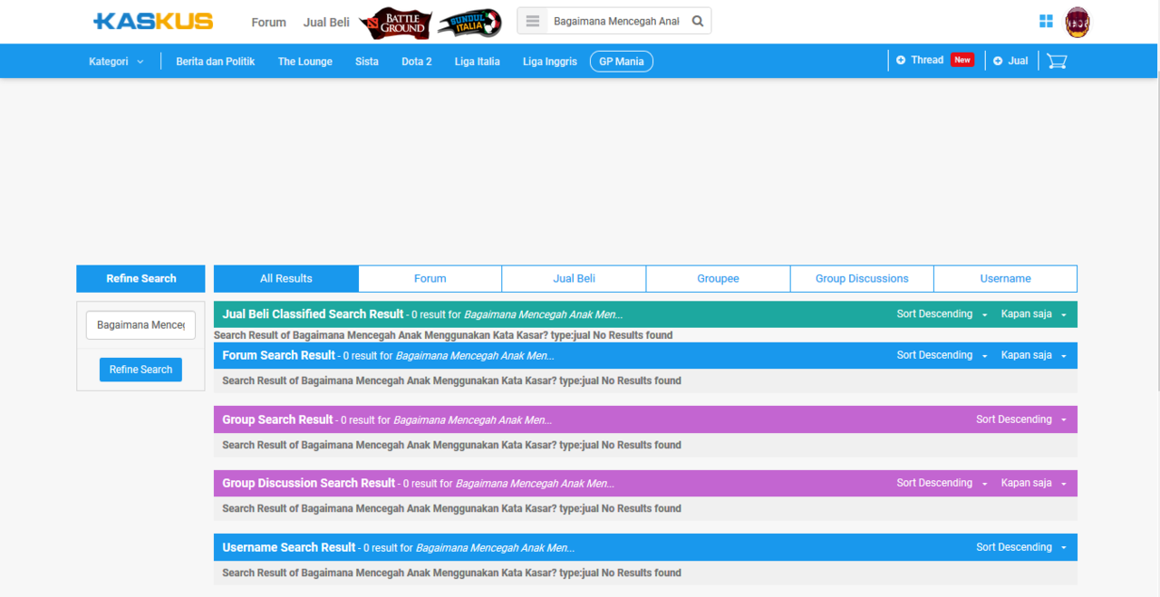Screen dimensions: 1160x597
Task: Click the plus icon beside Thread
Action: [x=901, y=60]
